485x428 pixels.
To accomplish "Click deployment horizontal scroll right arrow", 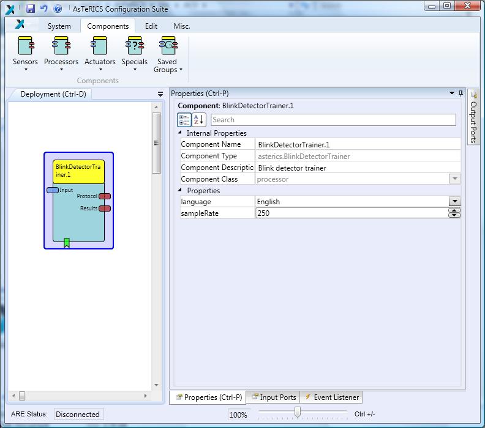I will pyautogui.click(x=145, y=396).
